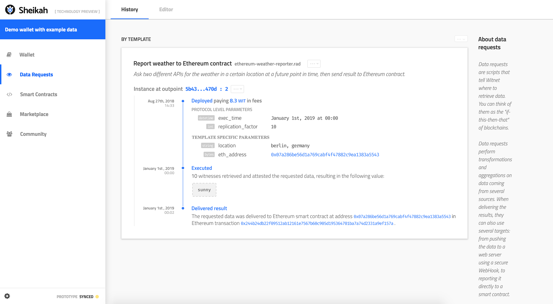Click the Marketplace bag icon
Image resolution: width=553 pixels, height=304 pixels.
[x=9, y=114]
